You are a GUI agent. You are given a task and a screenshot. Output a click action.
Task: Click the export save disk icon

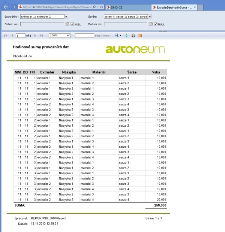click(117, 36)
